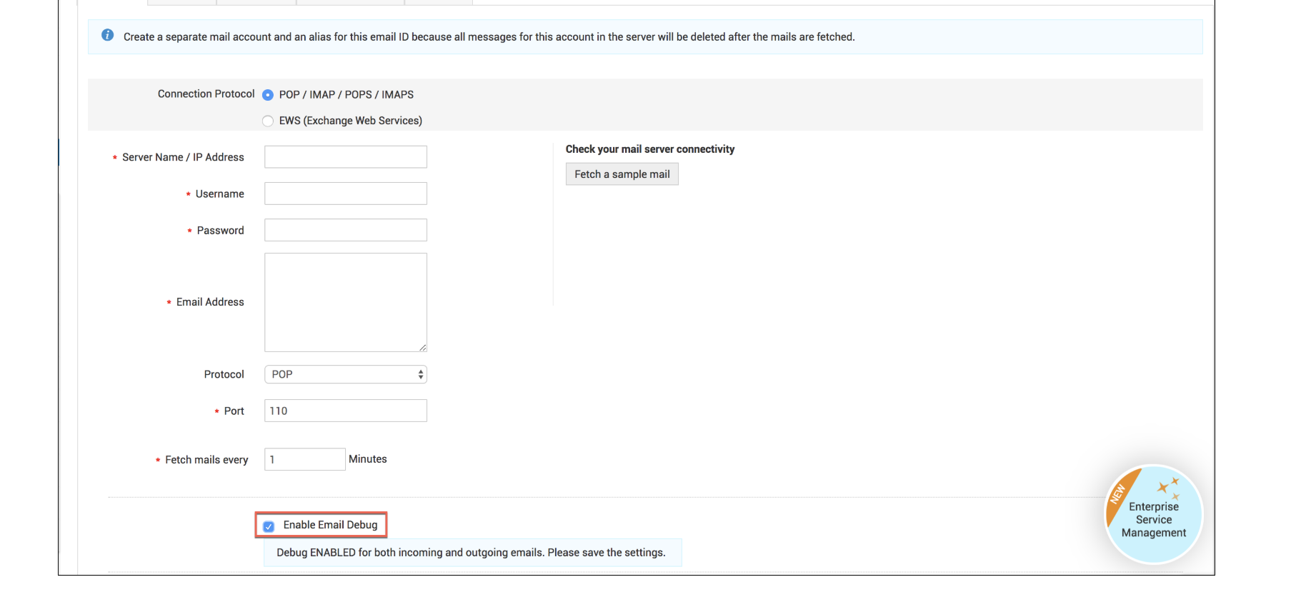Uncheck the Enable Email Debug checkbox
Image resolution: width=1301 pixels, height=592 pixels.
269,526
